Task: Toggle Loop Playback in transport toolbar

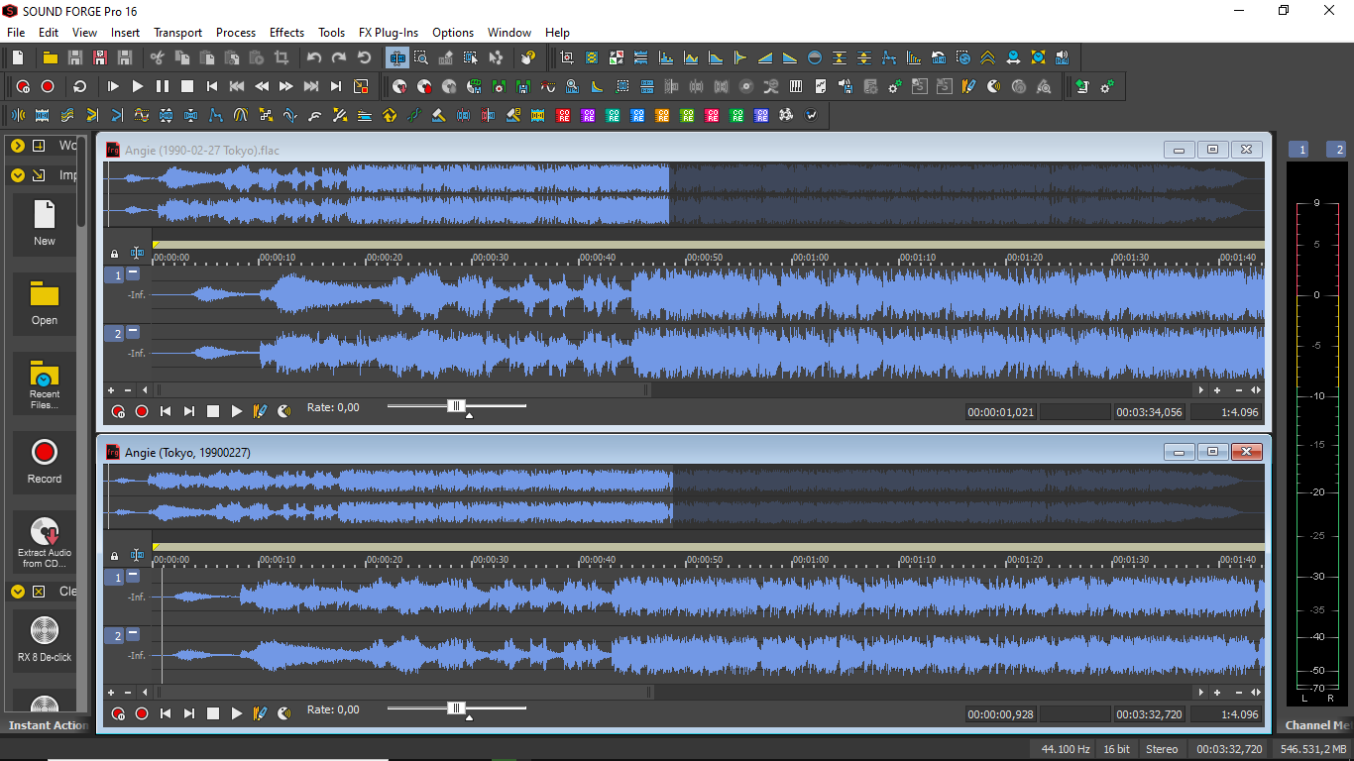Action: coord(80,86)
